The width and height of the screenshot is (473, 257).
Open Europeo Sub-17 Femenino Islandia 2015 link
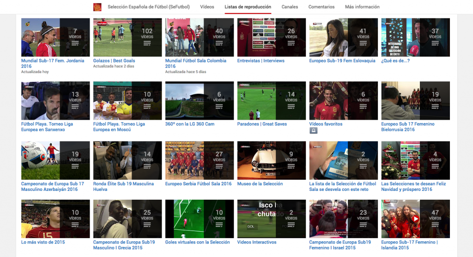(x=409, y=245)
